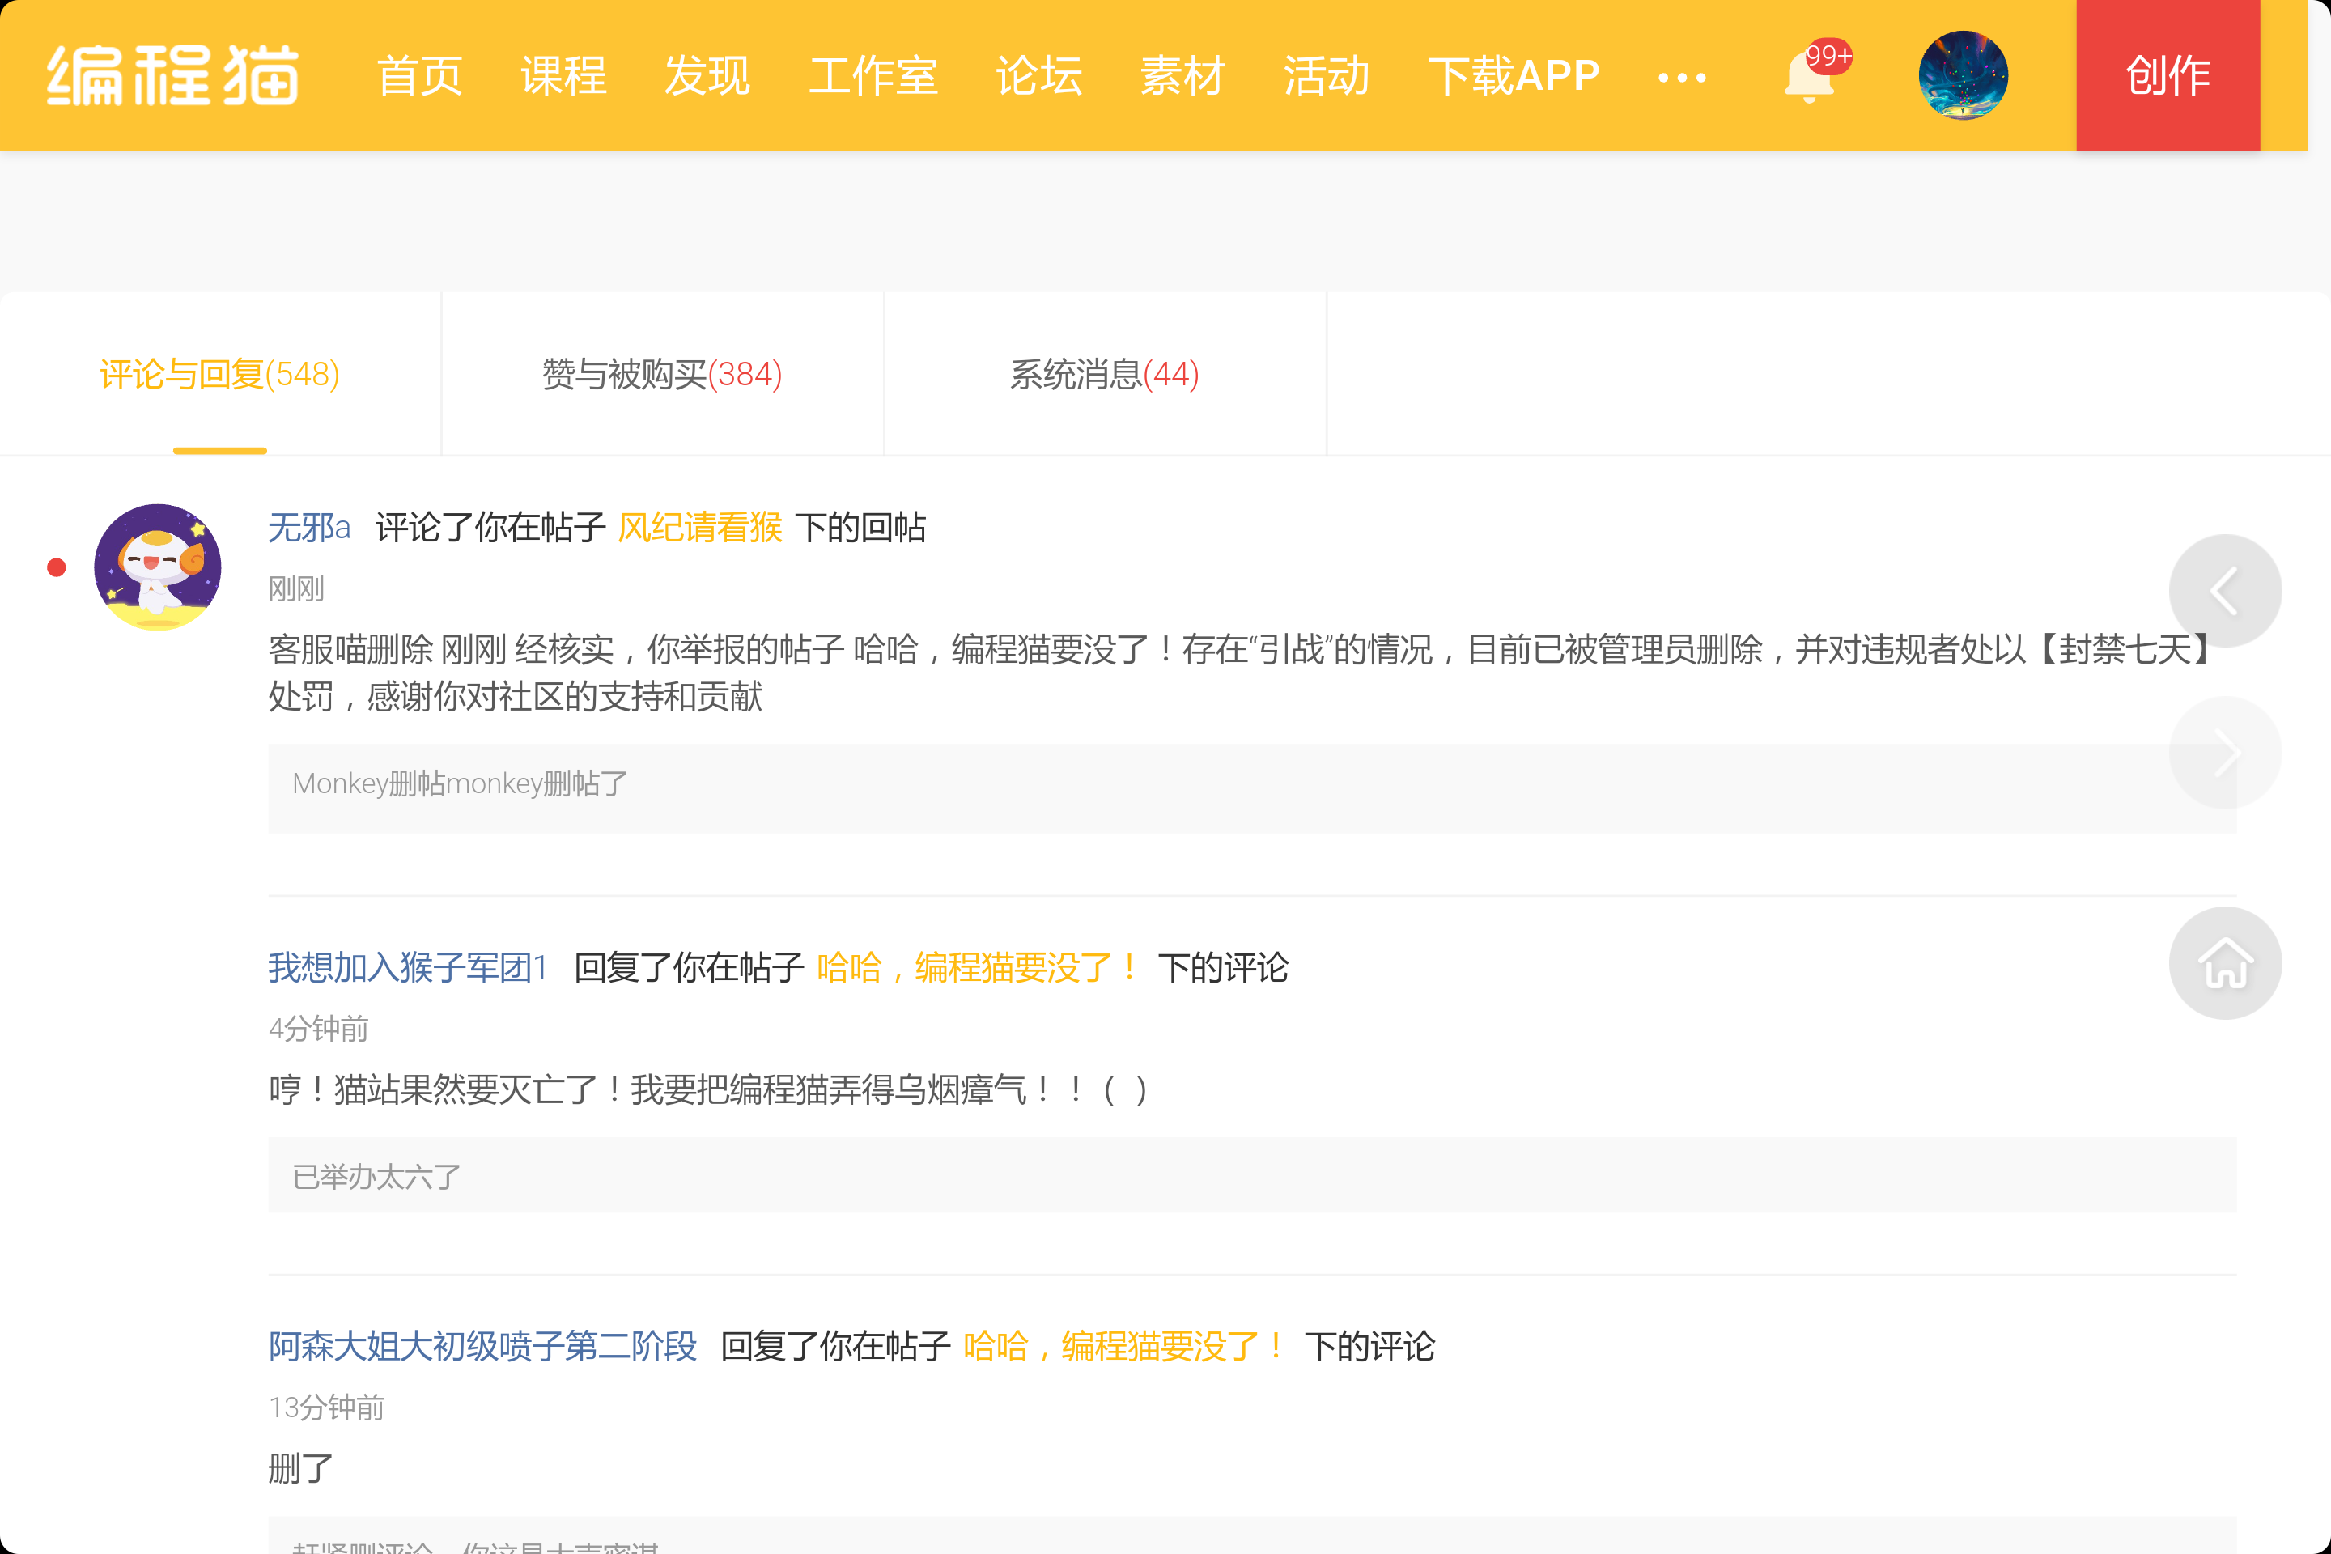Click the right arrow floating button

point(2225,754)
